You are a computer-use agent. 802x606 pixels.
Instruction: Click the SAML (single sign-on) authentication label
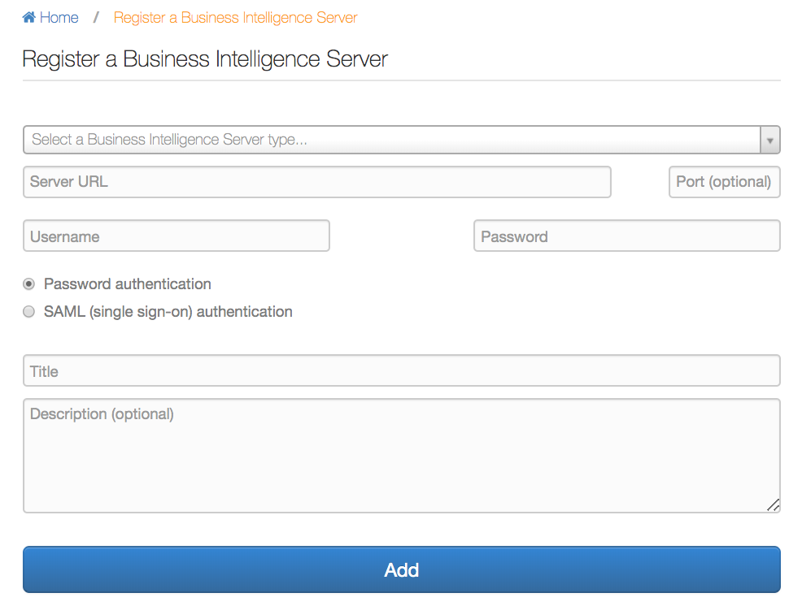pyautogui.click(x=168, y=312)
